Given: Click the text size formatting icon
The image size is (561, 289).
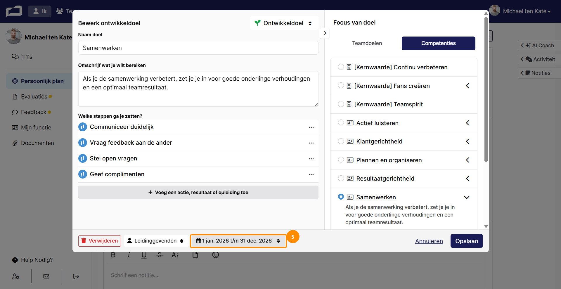Looking at the screenshot, I should (x=175, y=255).
